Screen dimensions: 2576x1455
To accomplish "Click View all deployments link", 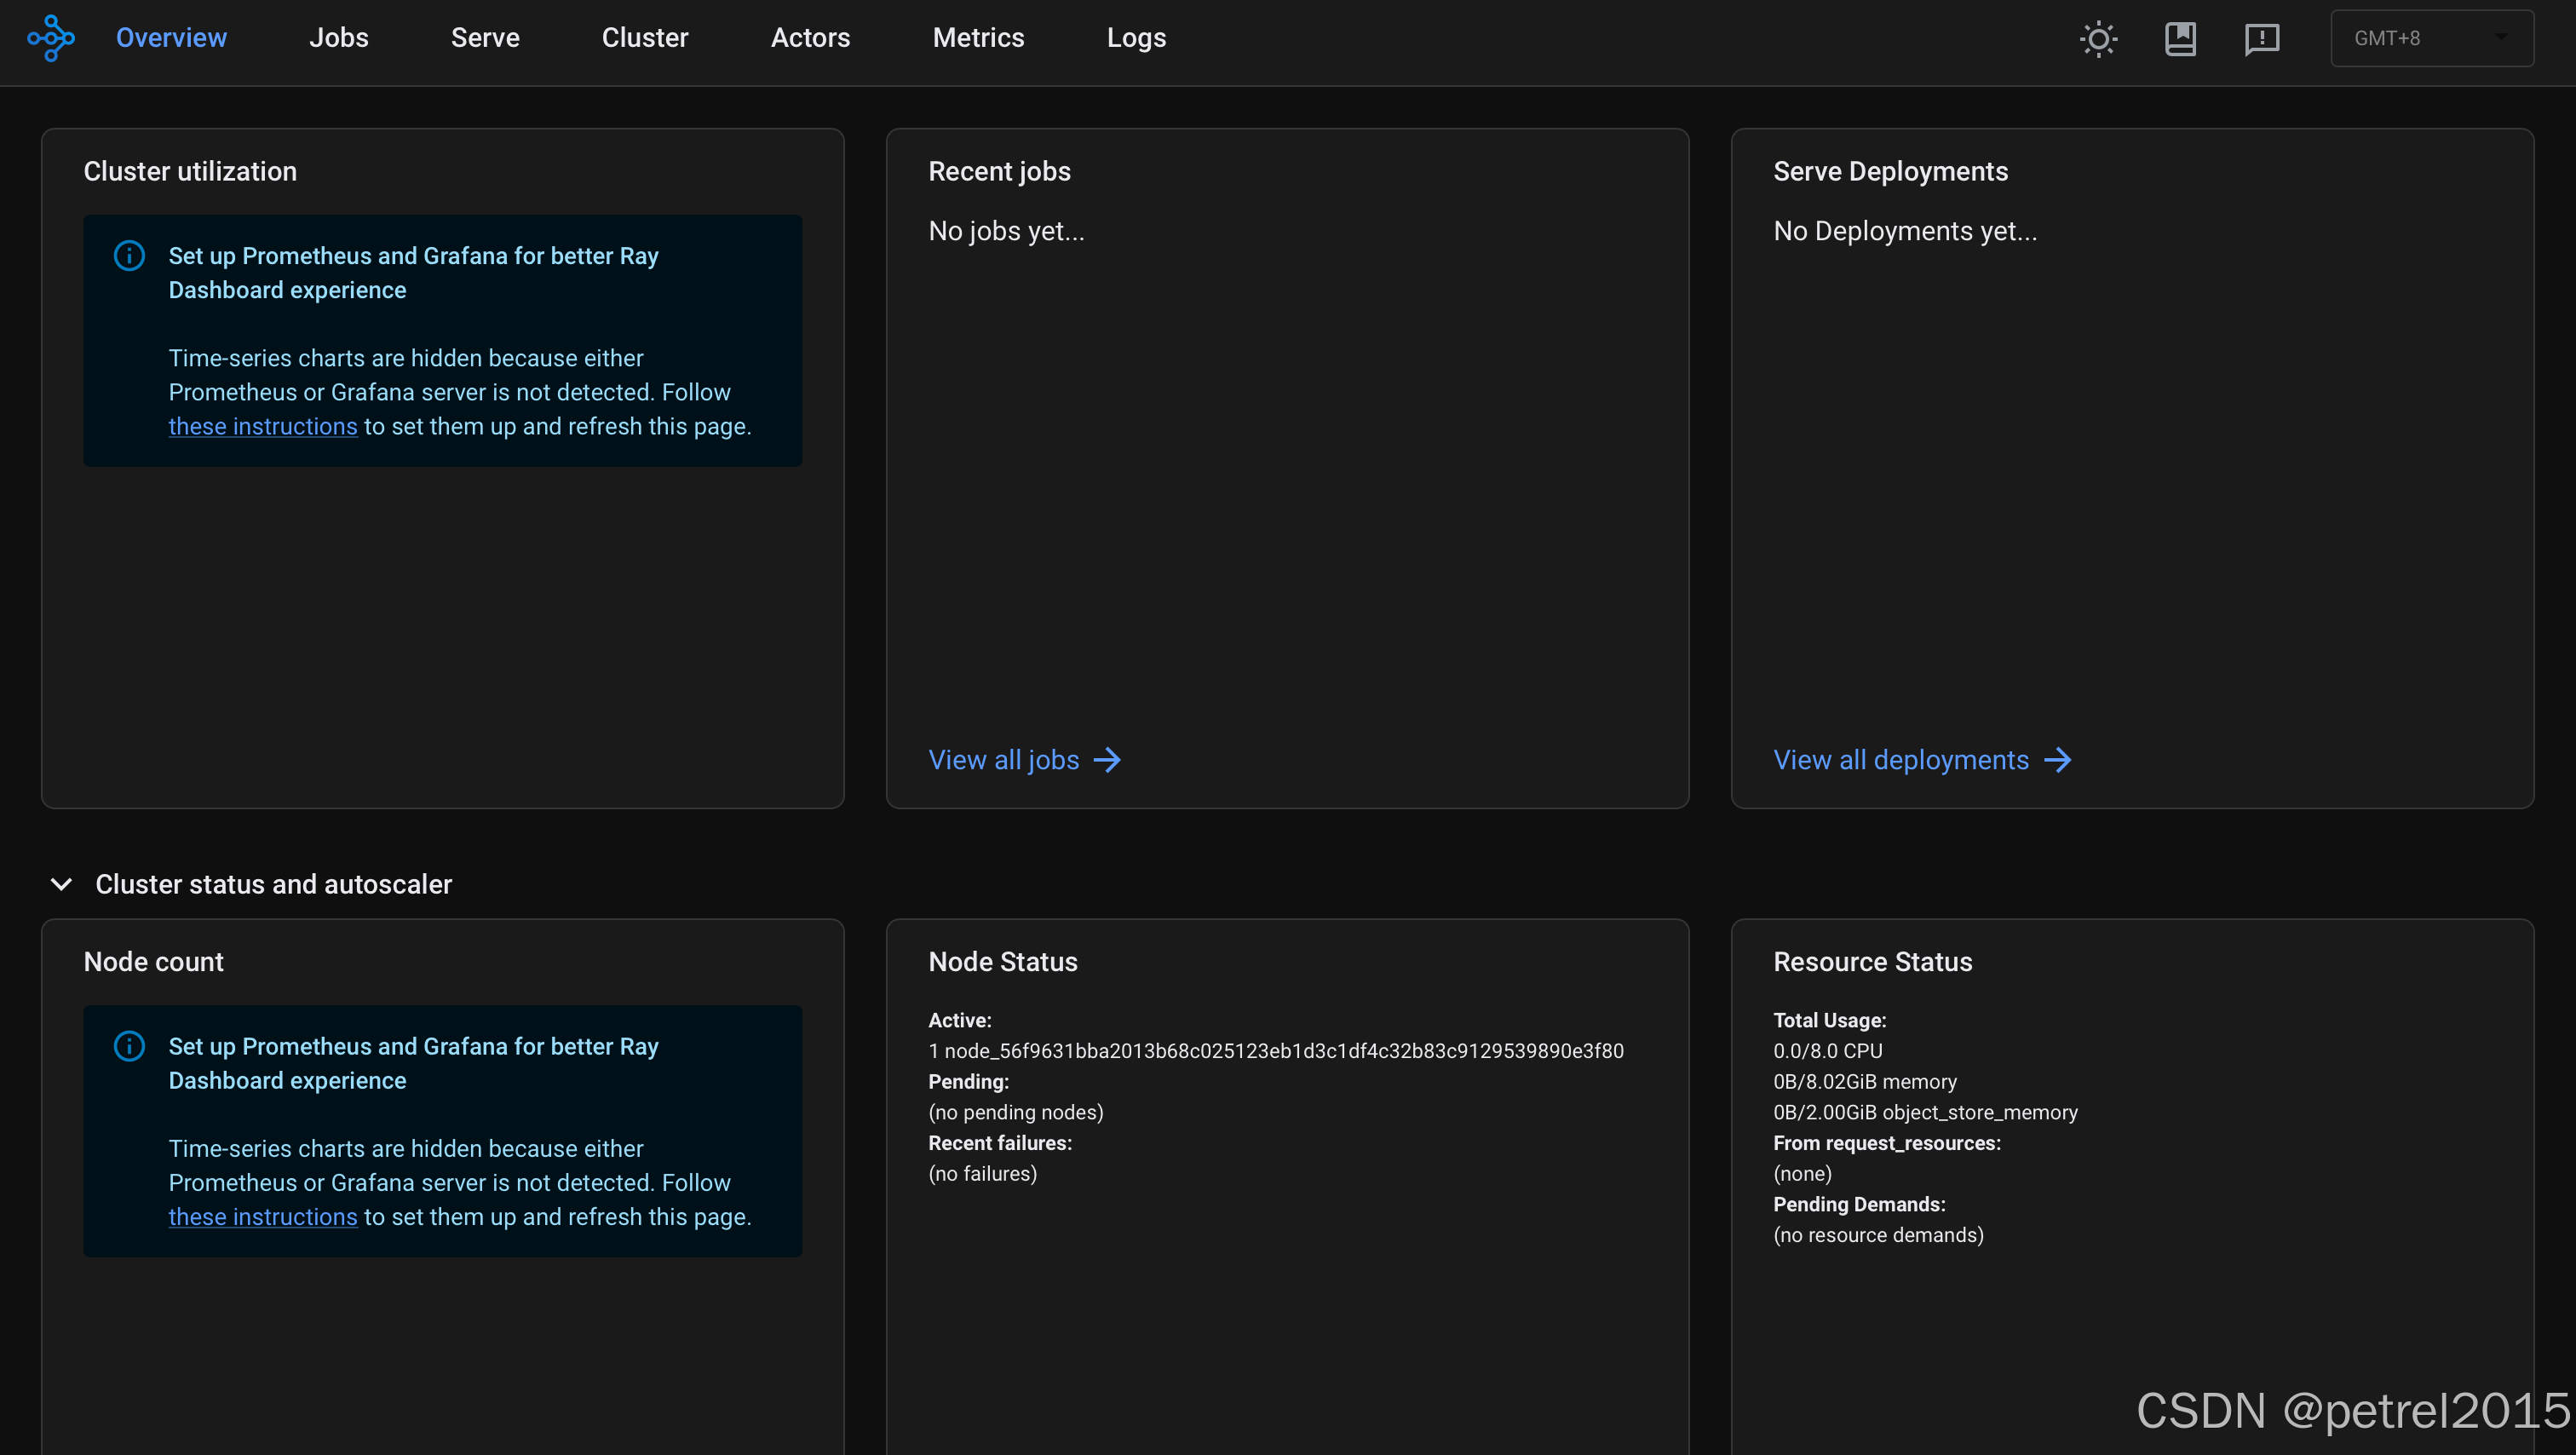I will coord(1901,760).
